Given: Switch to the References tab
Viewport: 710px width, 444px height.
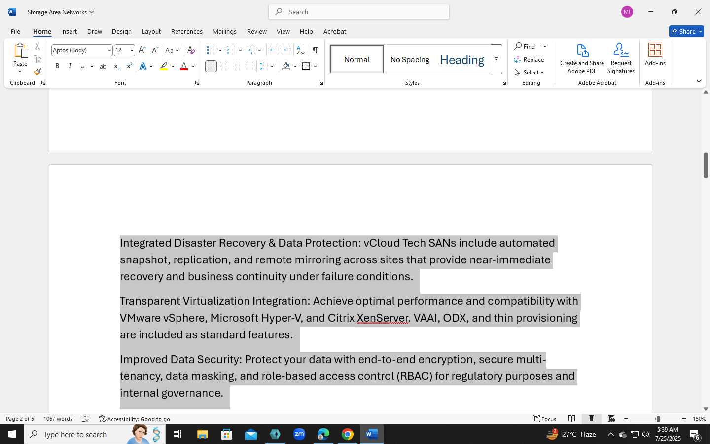Looking at the screenshot, I should (186, 31).
